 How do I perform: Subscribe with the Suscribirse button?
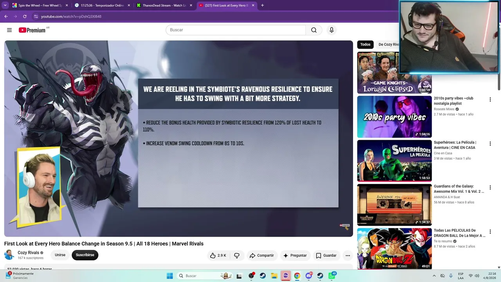coord(85,255)
